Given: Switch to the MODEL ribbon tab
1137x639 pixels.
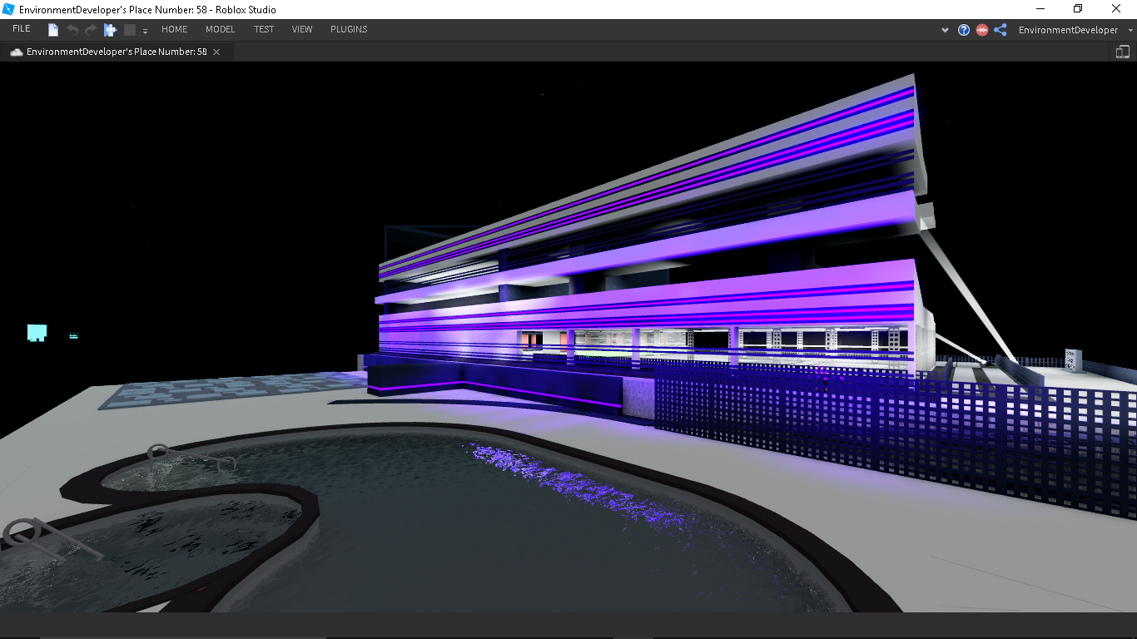Looking at the screenshot, I should tap(220, 29).
